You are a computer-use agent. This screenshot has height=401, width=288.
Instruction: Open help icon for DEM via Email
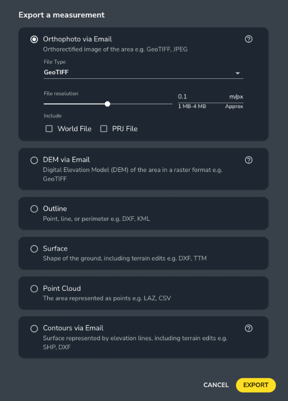[248, 160]
